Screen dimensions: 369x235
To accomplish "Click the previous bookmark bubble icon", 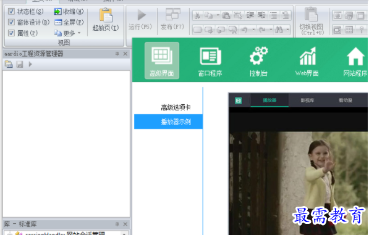I will (x=221, y=30).
